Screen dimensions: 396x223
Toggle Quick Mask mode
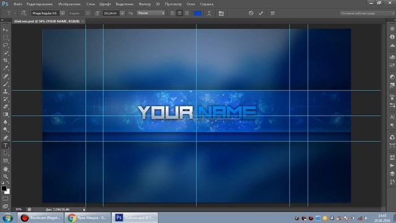[6, 198]
